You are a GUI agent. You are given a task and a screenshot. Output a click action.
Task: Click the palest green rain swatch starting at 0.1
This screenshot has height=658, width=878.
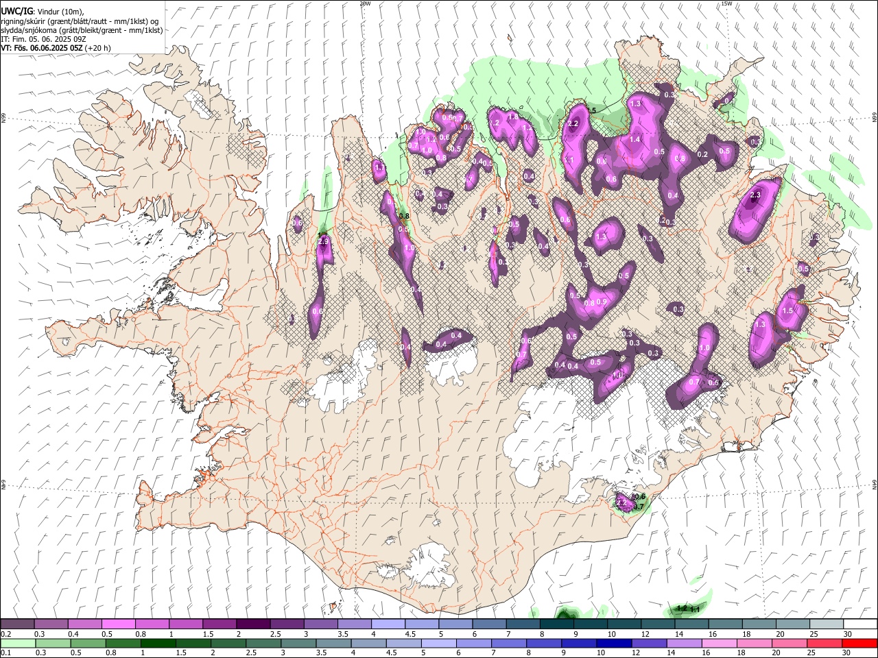tap(18, 644)
